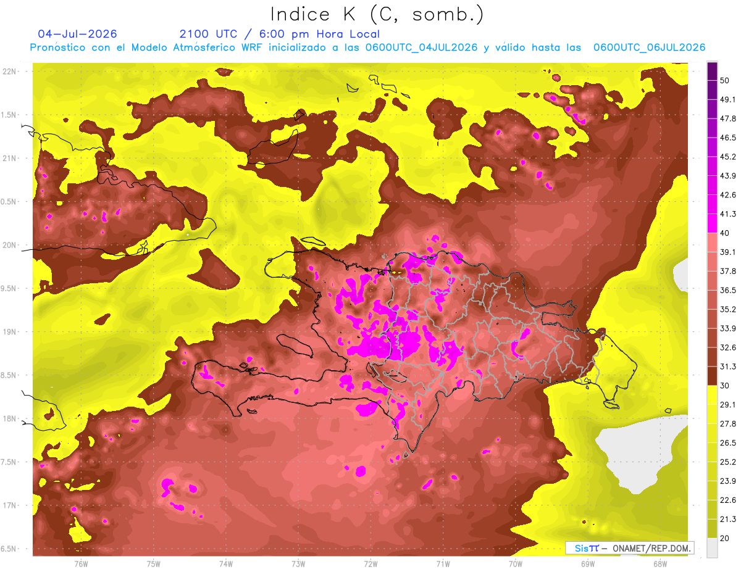Click the colorbar label "36.5"
Viewport: 741px width, 572px height.
pyautogui.click(x=728, y=290)
